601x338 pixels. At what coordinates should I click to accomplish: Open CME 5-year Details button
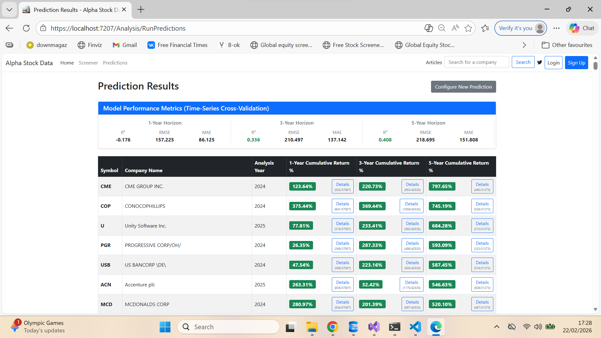[482, 187]
